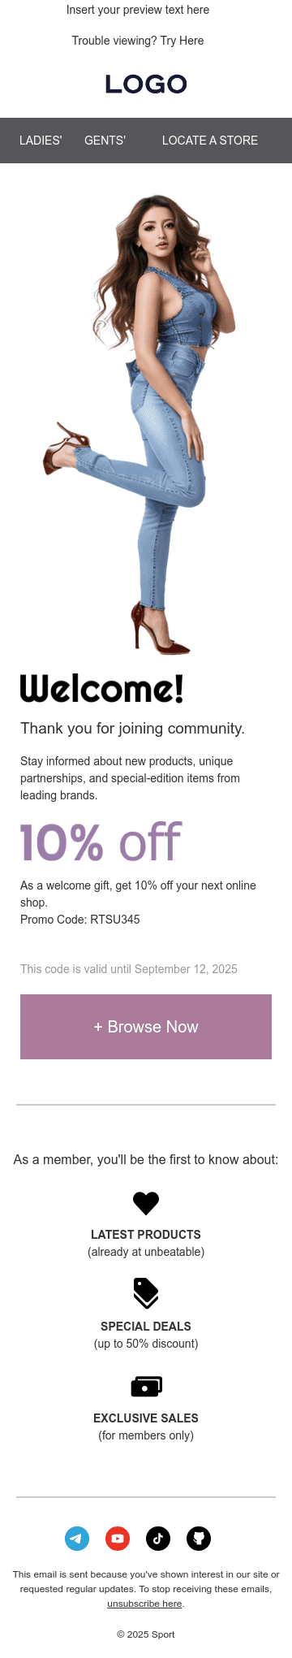Open the TikTok social icon
The width and height of the screenshot is (292, 1658).
point(158,1538)
